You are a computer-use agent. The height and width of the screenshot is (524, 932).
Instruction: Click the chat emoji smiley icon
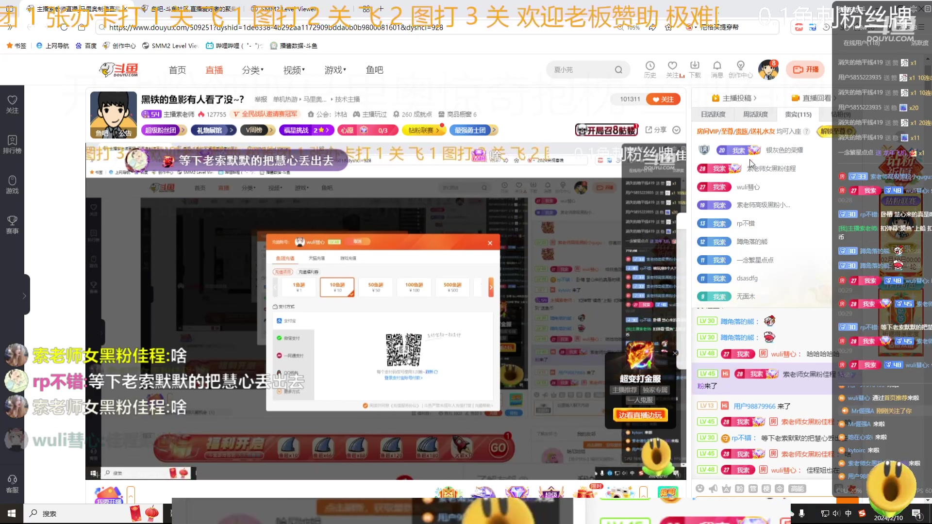click(x=699, y=489)
